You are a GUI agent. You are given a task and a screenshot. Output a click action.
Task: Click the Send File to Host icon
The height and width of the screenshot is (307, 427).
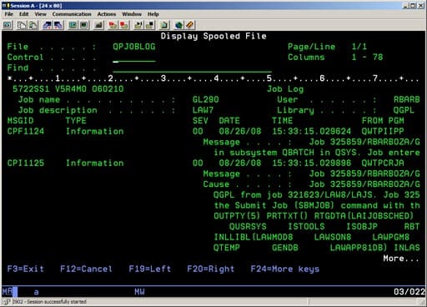pyautogui.click(x=48, y=25)
